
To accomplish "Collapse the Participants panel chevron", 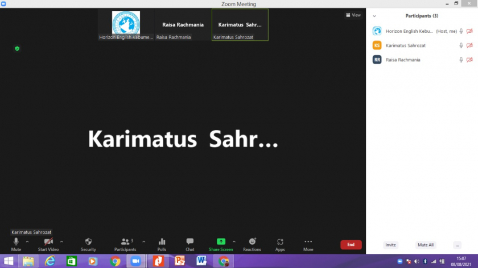I will pyautogui.click(x=374, y=16).
